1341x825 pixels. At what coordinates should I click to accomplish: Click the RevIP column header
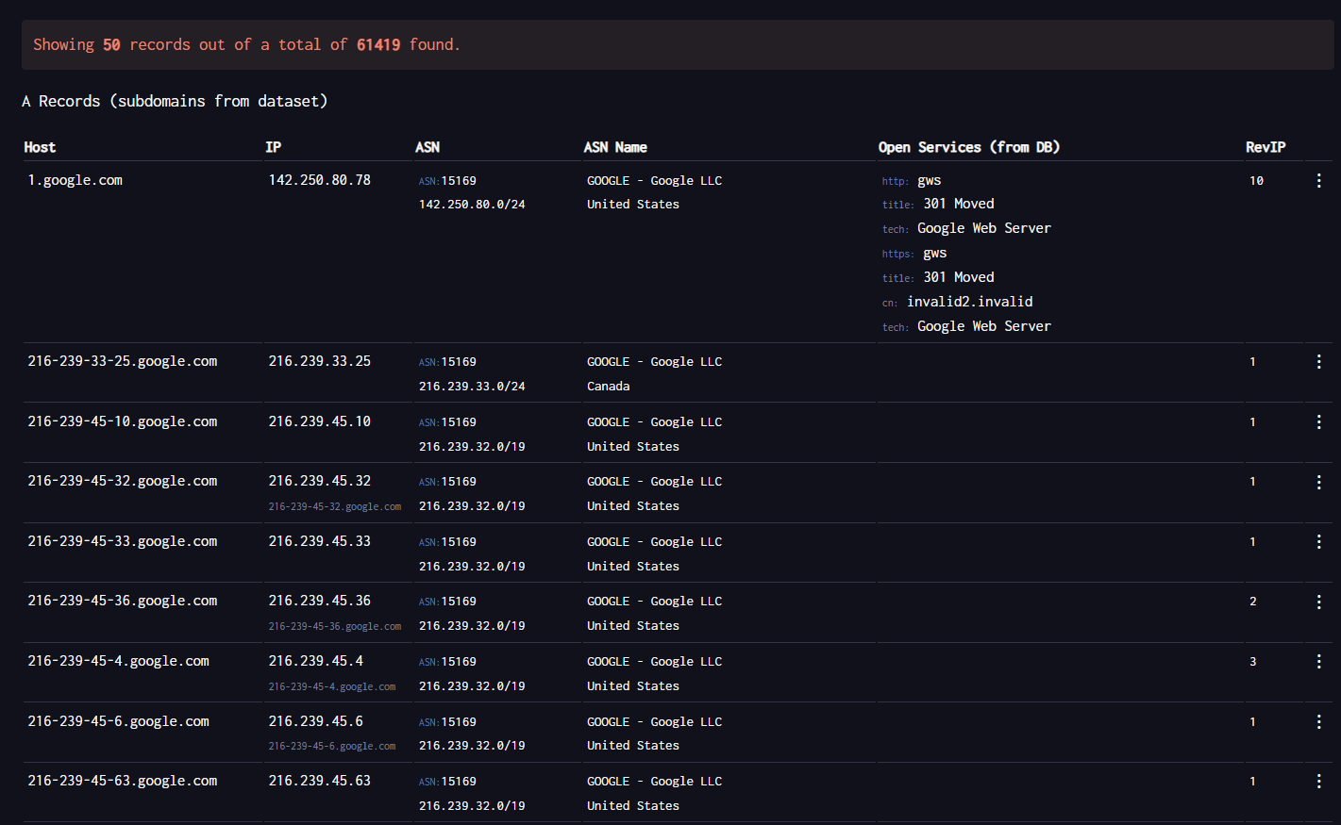[1266, 147]
